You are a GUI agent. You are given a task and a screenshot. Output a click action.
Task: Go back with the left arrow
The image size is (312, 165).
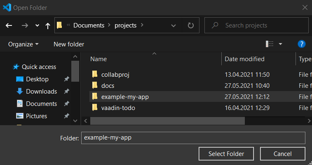coord(9,25)
